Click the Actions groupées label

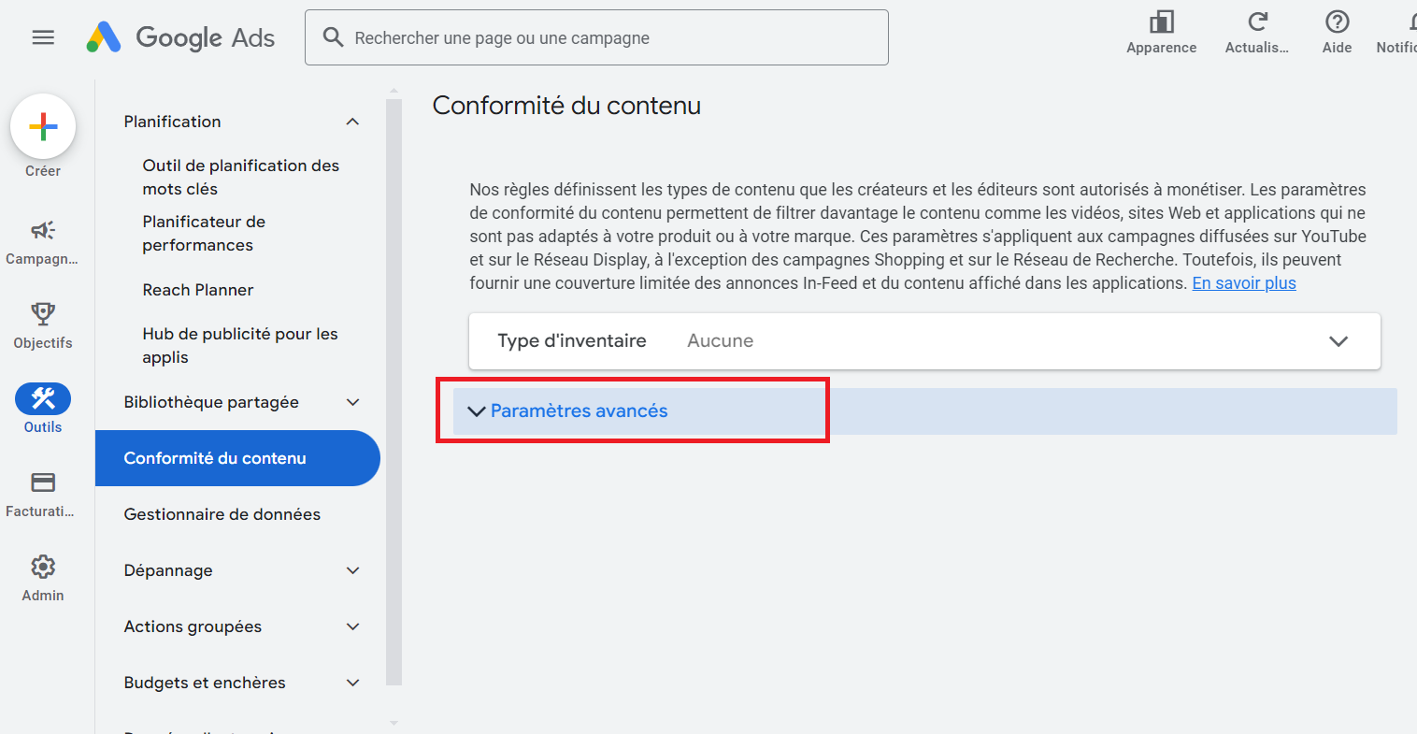click(x=193, y=626)
